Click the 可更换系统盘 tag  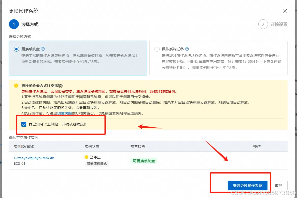click(144, 161)
